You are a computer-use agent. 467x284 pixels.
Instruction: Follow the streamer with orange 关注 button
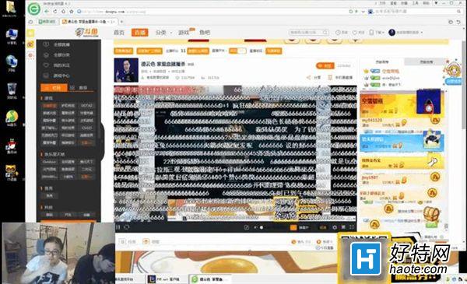tap(325, 65)
